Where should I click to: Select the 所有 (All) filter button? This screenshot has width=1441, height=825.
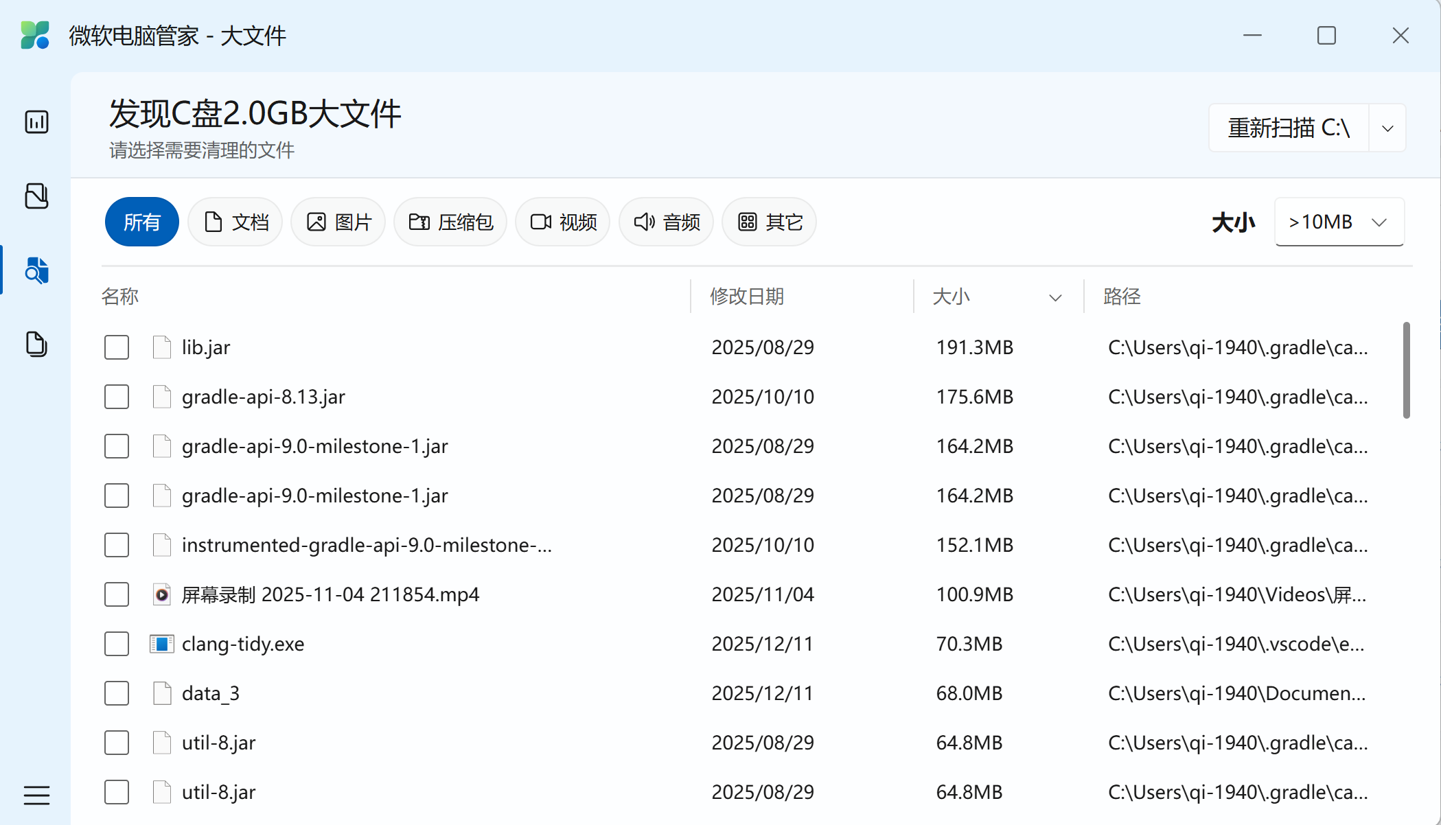click(x=141, y=222)
